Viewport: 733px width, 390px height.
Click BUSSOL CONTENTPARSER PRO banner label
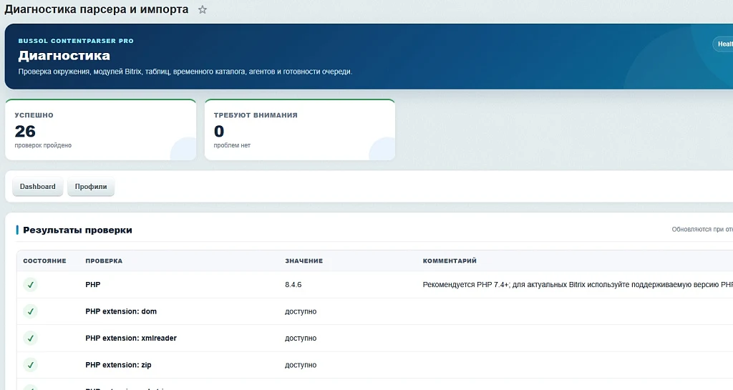76,41
